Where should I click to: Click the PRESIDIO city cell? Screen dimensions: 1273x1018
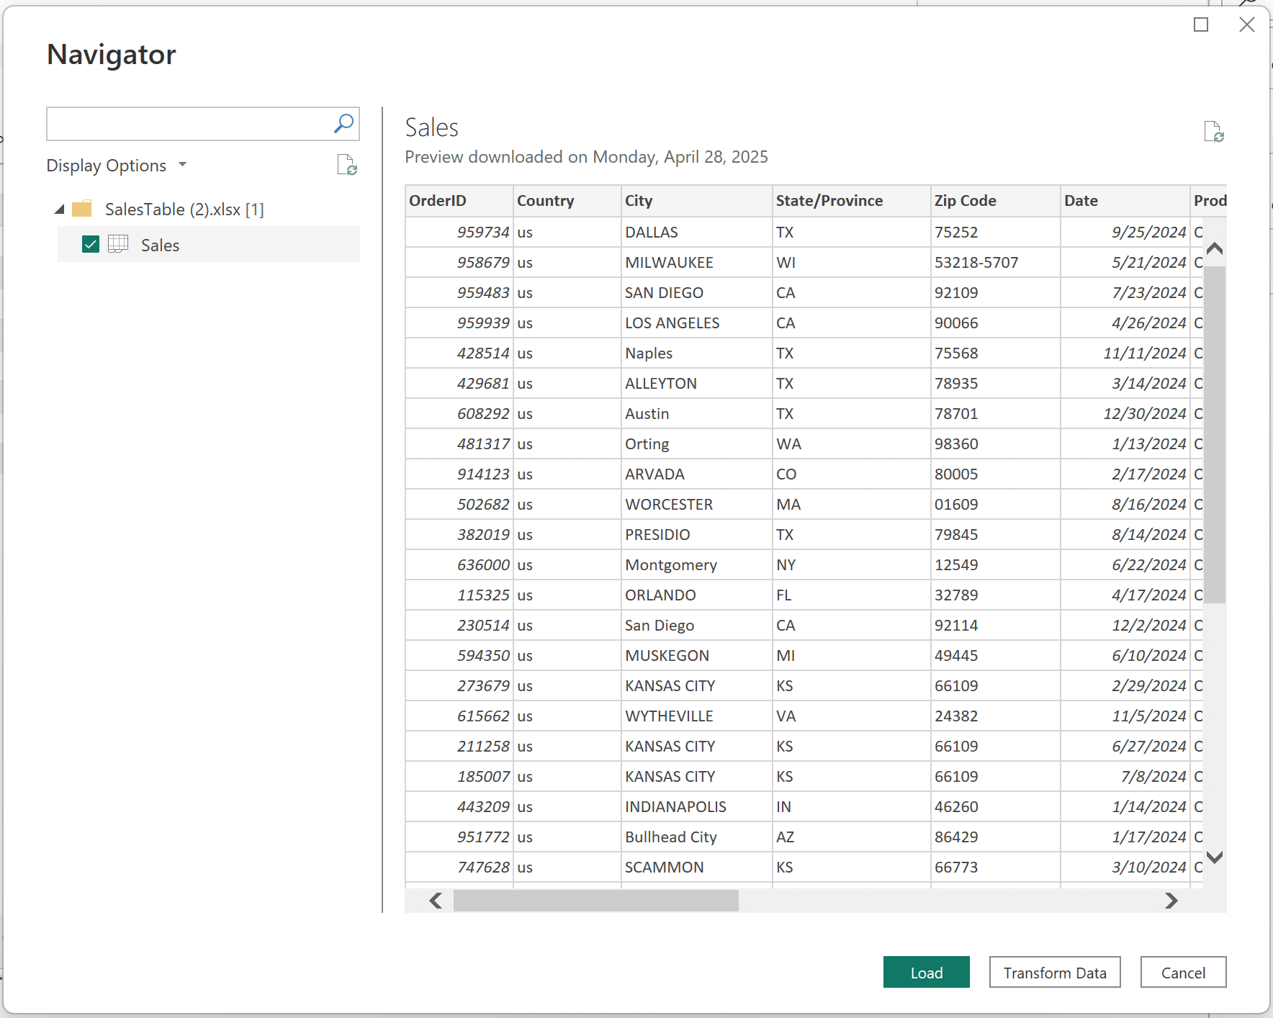point(697,535)
